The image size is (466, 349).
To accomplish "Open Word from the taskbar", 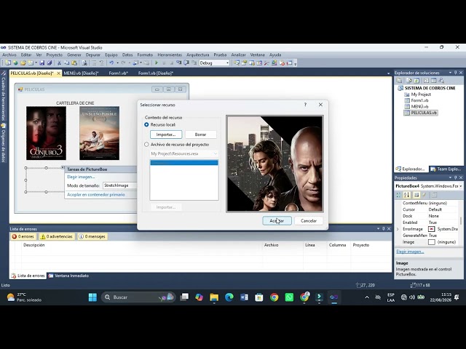I will coord(244,297).
